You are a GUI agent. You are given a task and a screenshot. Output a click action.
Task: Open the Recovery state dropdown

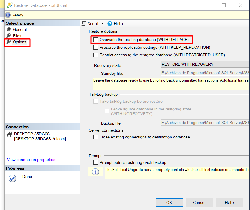point(204,65)
